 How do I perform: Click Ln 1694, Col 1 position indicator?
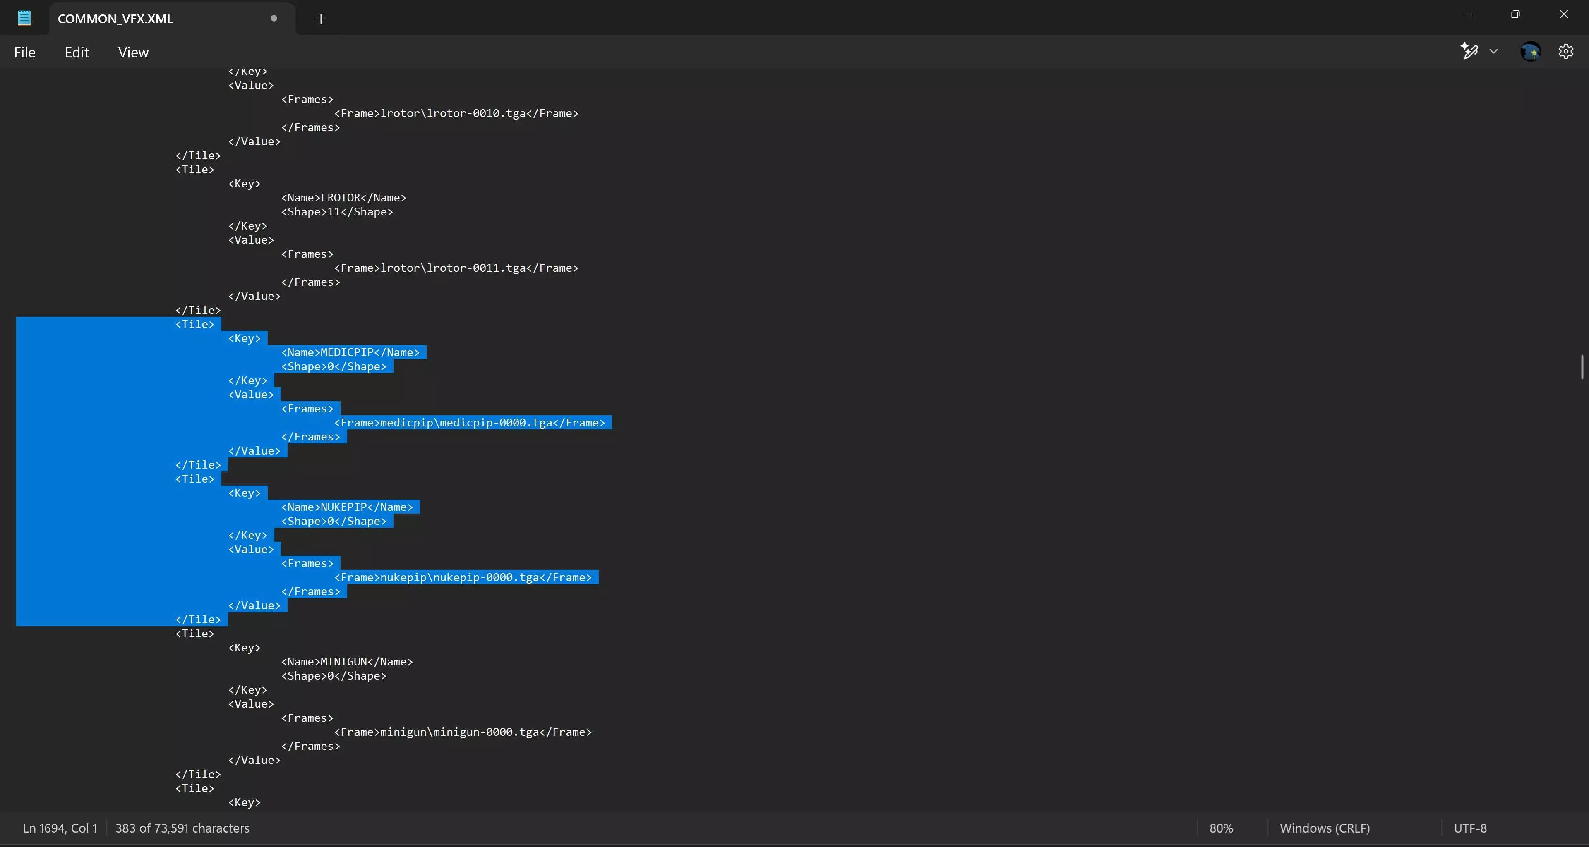(x=60, y=828)
